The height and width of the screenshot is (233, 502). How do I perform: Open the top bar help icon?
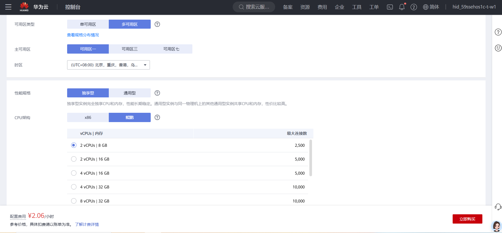click(x=414, y=7)
